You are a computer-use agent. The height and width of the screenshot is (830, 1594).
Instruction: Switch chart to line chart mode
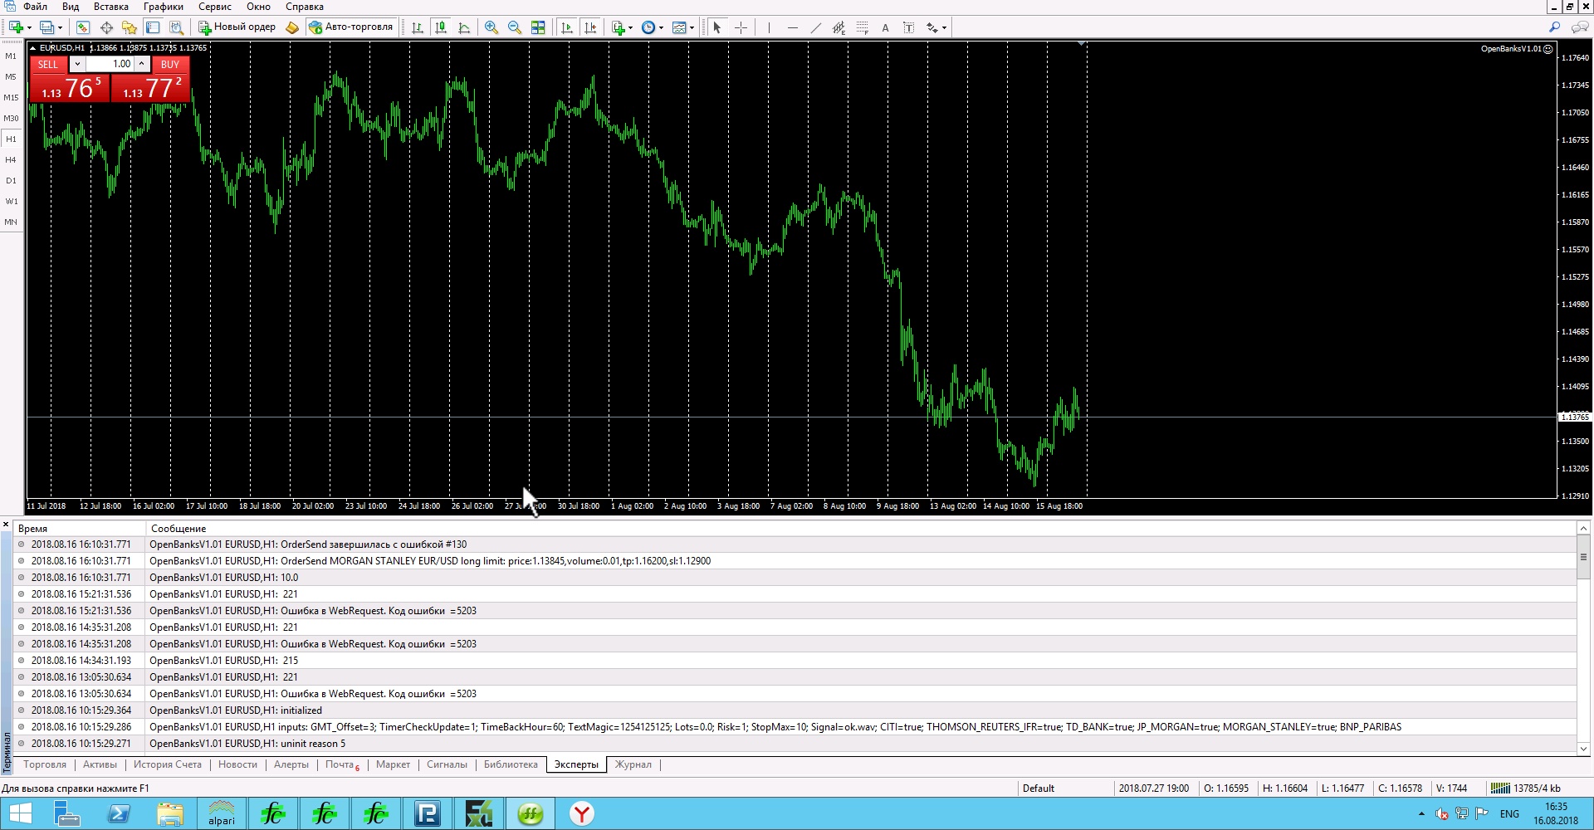464,27
